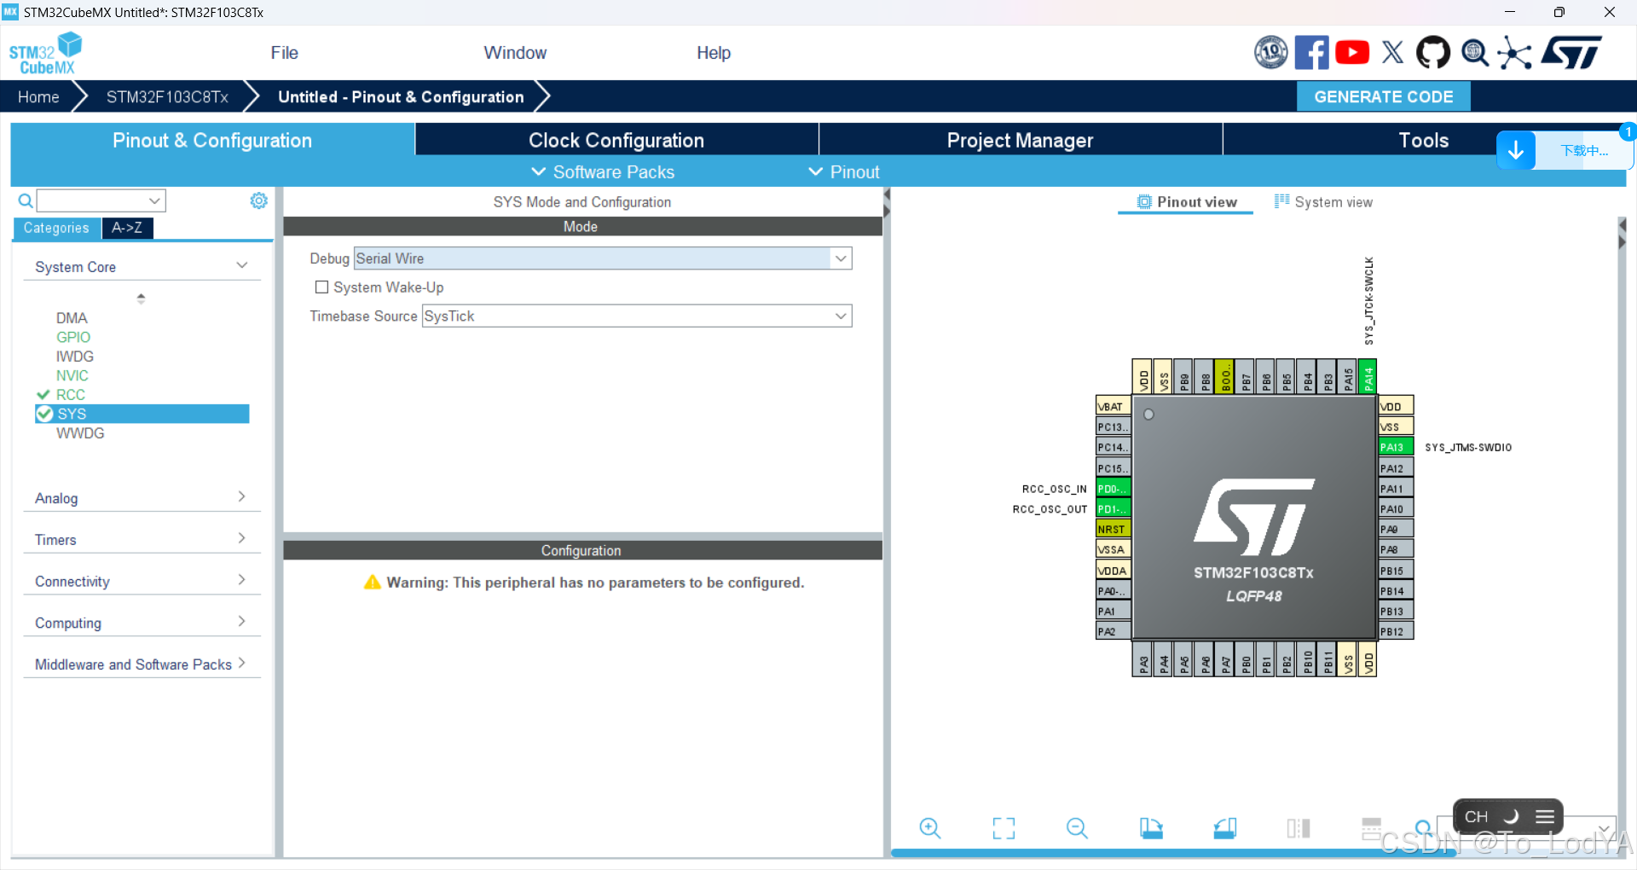Click the pin search field at bottom
Screen dimensions: 1637x870
point(1526,827)
